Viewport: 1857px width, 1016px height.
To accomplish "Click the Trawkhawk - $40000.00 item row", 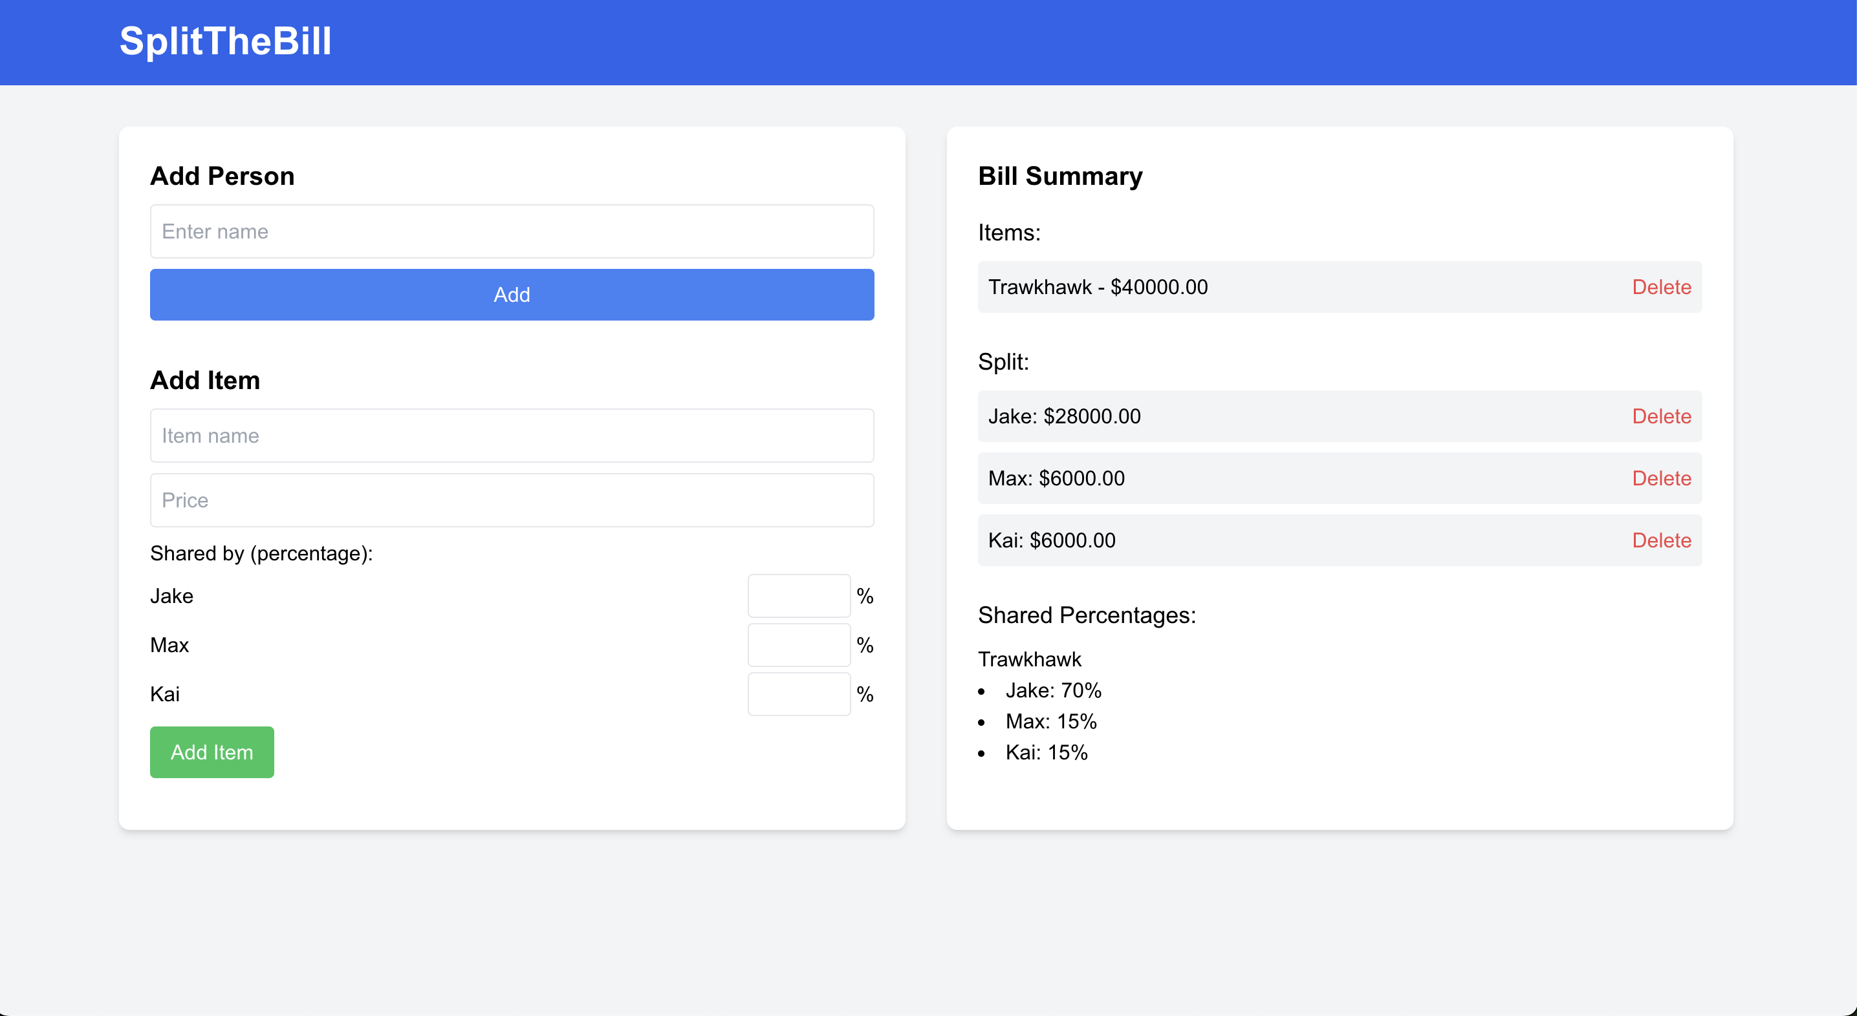I will pos(1097,287).
